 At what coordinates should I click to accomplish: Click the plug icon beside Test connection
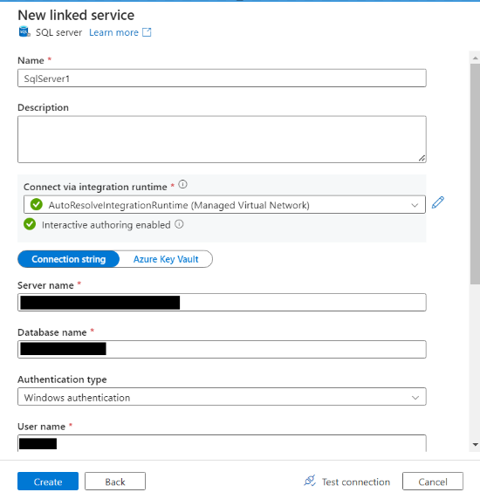point(310,481)
